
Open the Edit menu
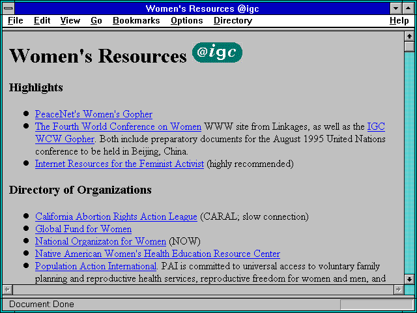pyautogui.click(x=42, y=21)
